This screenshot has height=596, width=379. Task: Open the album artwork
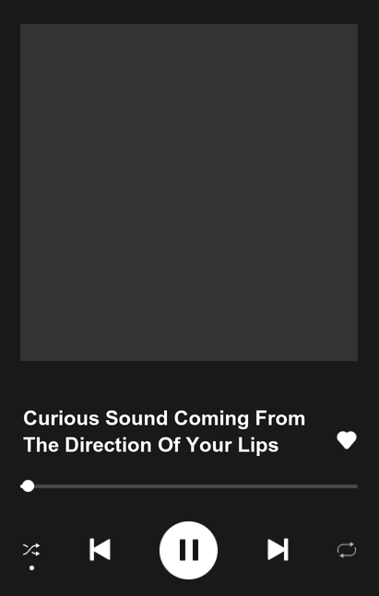(x=189, y=193)
